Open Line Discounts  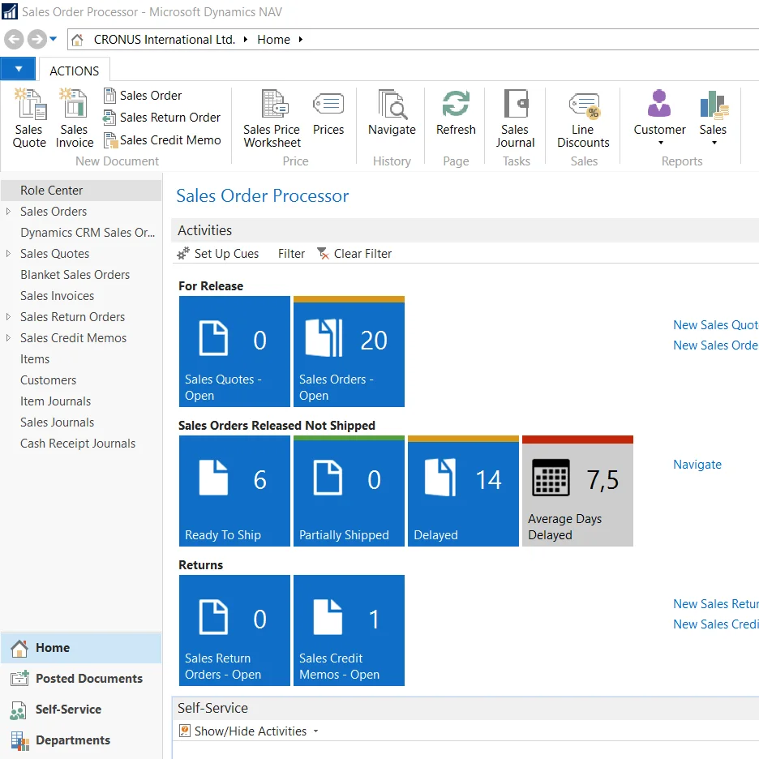(x=583, y=118)
